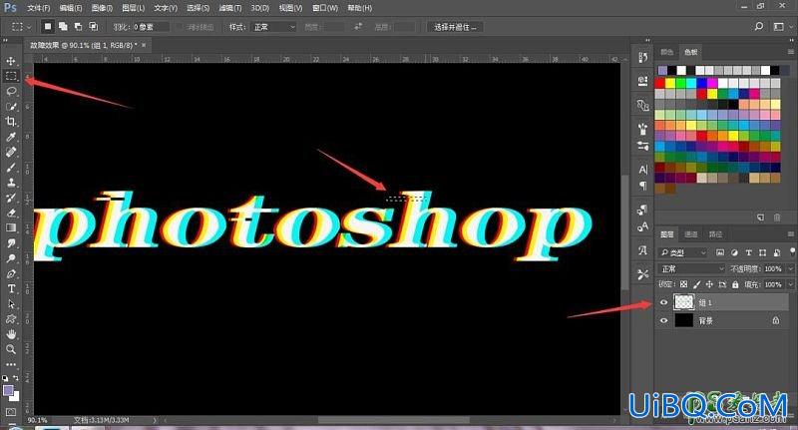The height and width of the screenshot is (430, 798).
Task: Select the Horizontal Type tool
Action: [11, 289]
